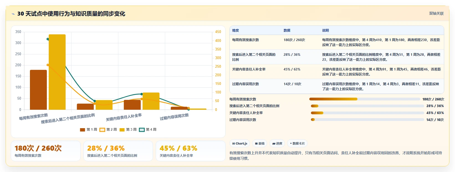Viewport: 455px width, 172px height.
Task: Toggle the 第 2 周 legend series
Action: pyautogui.click(x=108, y=130)
